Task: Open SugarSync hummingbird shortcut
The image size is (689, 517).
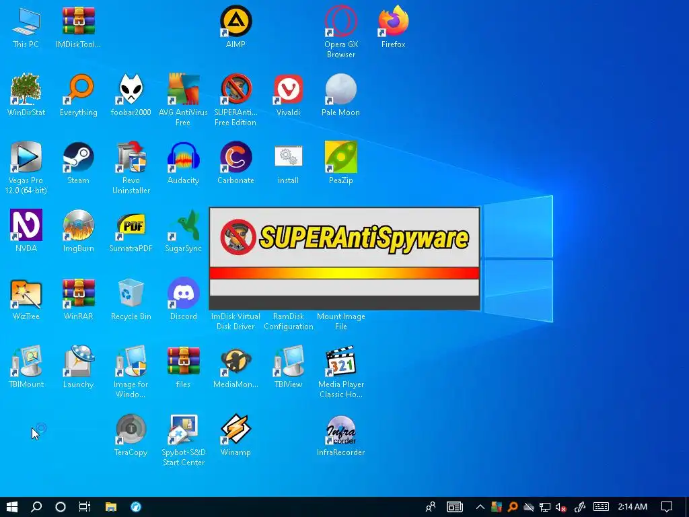Action: click(x=183, y=231)
